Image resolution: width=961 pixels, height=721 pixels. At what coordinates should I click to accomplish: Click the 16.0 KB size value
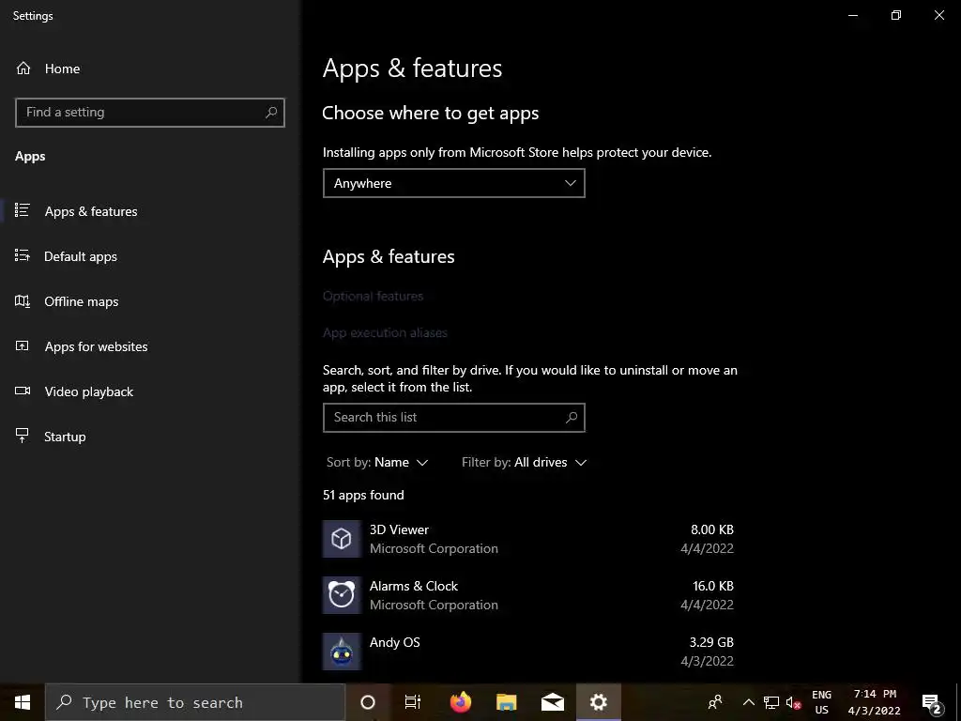pos(713,586)
